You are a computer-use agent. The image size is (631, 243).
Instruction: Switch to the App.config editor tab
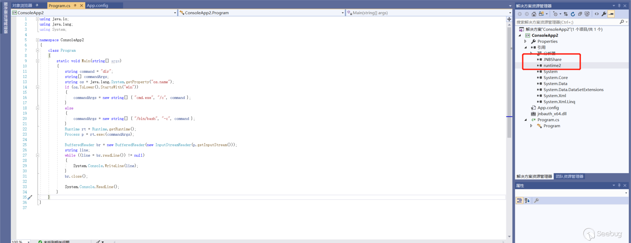97,6
